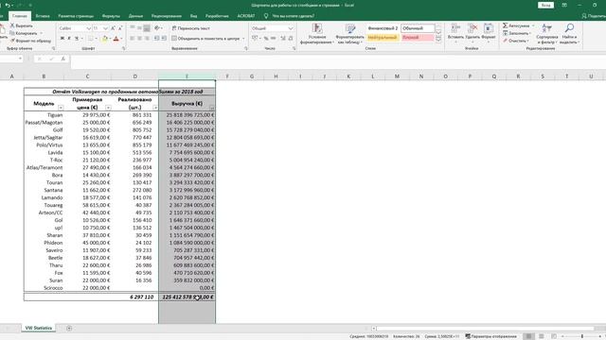Toggle bold formatting (Ж)
The image size is (606, 340).
click(62, 38)
